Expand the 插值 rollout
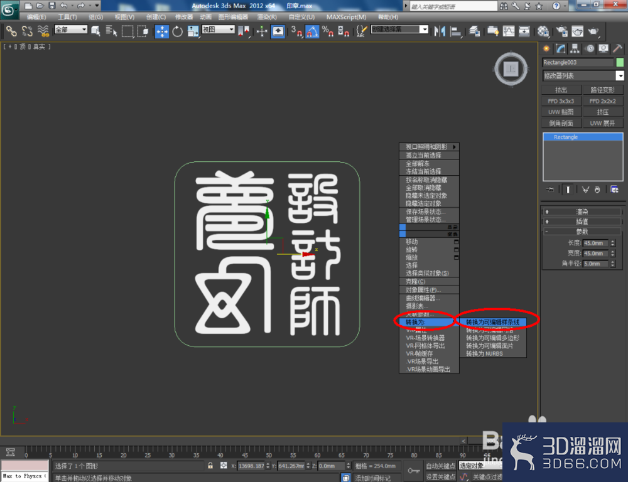This screenshot has width=628, height=482. (582, 222)
